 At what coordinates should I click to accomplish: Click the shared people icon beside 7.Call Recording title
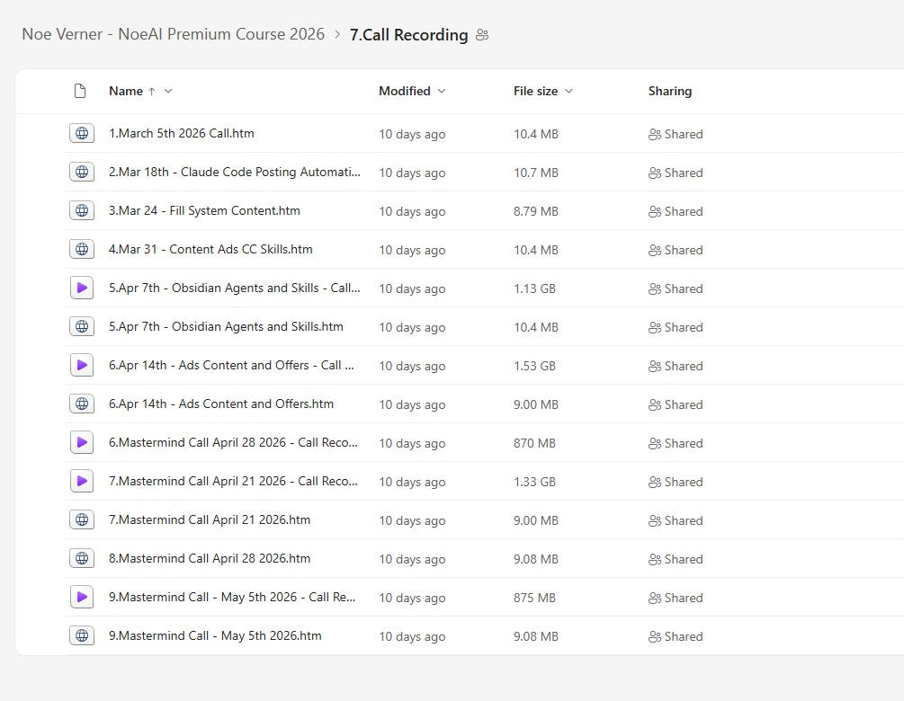(482, 35)
